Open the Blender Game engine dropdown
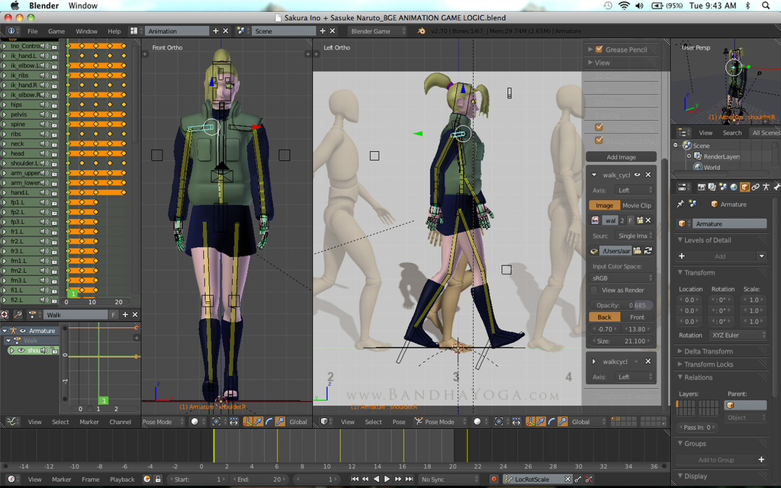The width and height of the screenshot is (781, 488). tap(377, 30)
